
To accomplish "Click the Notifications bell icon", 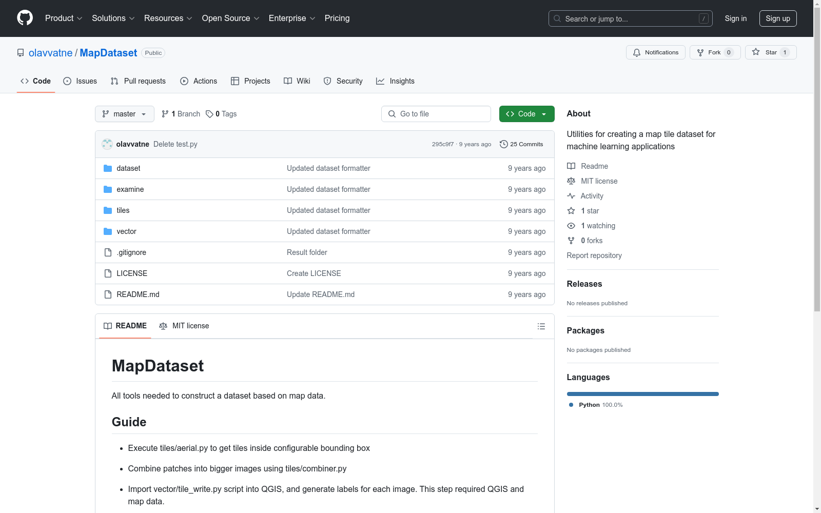I will pos(637,52).
